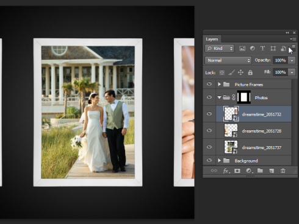The image size is (299, 224).
Task: Click the wedding couple photo on canvas
Action: click(x=88, y=112)
